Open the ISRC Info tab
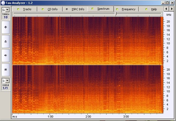Screen dimensions: 176x121 tap(75, 9)
